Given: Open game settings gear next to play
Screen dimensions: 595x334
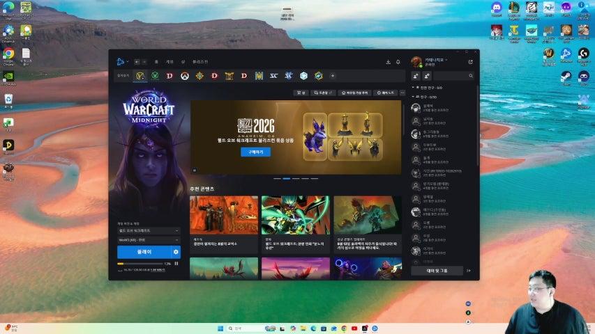Looking at the screenshot, I should 176,252.
